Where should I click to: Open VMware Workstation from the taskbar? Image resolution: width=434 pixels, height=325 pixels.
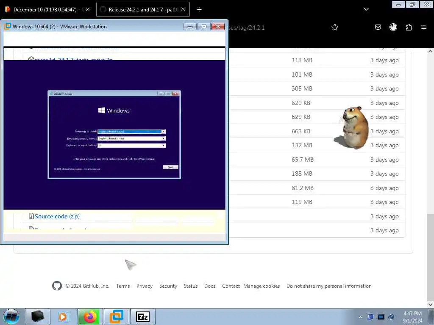pyautogui.click(x=117, y=317)
